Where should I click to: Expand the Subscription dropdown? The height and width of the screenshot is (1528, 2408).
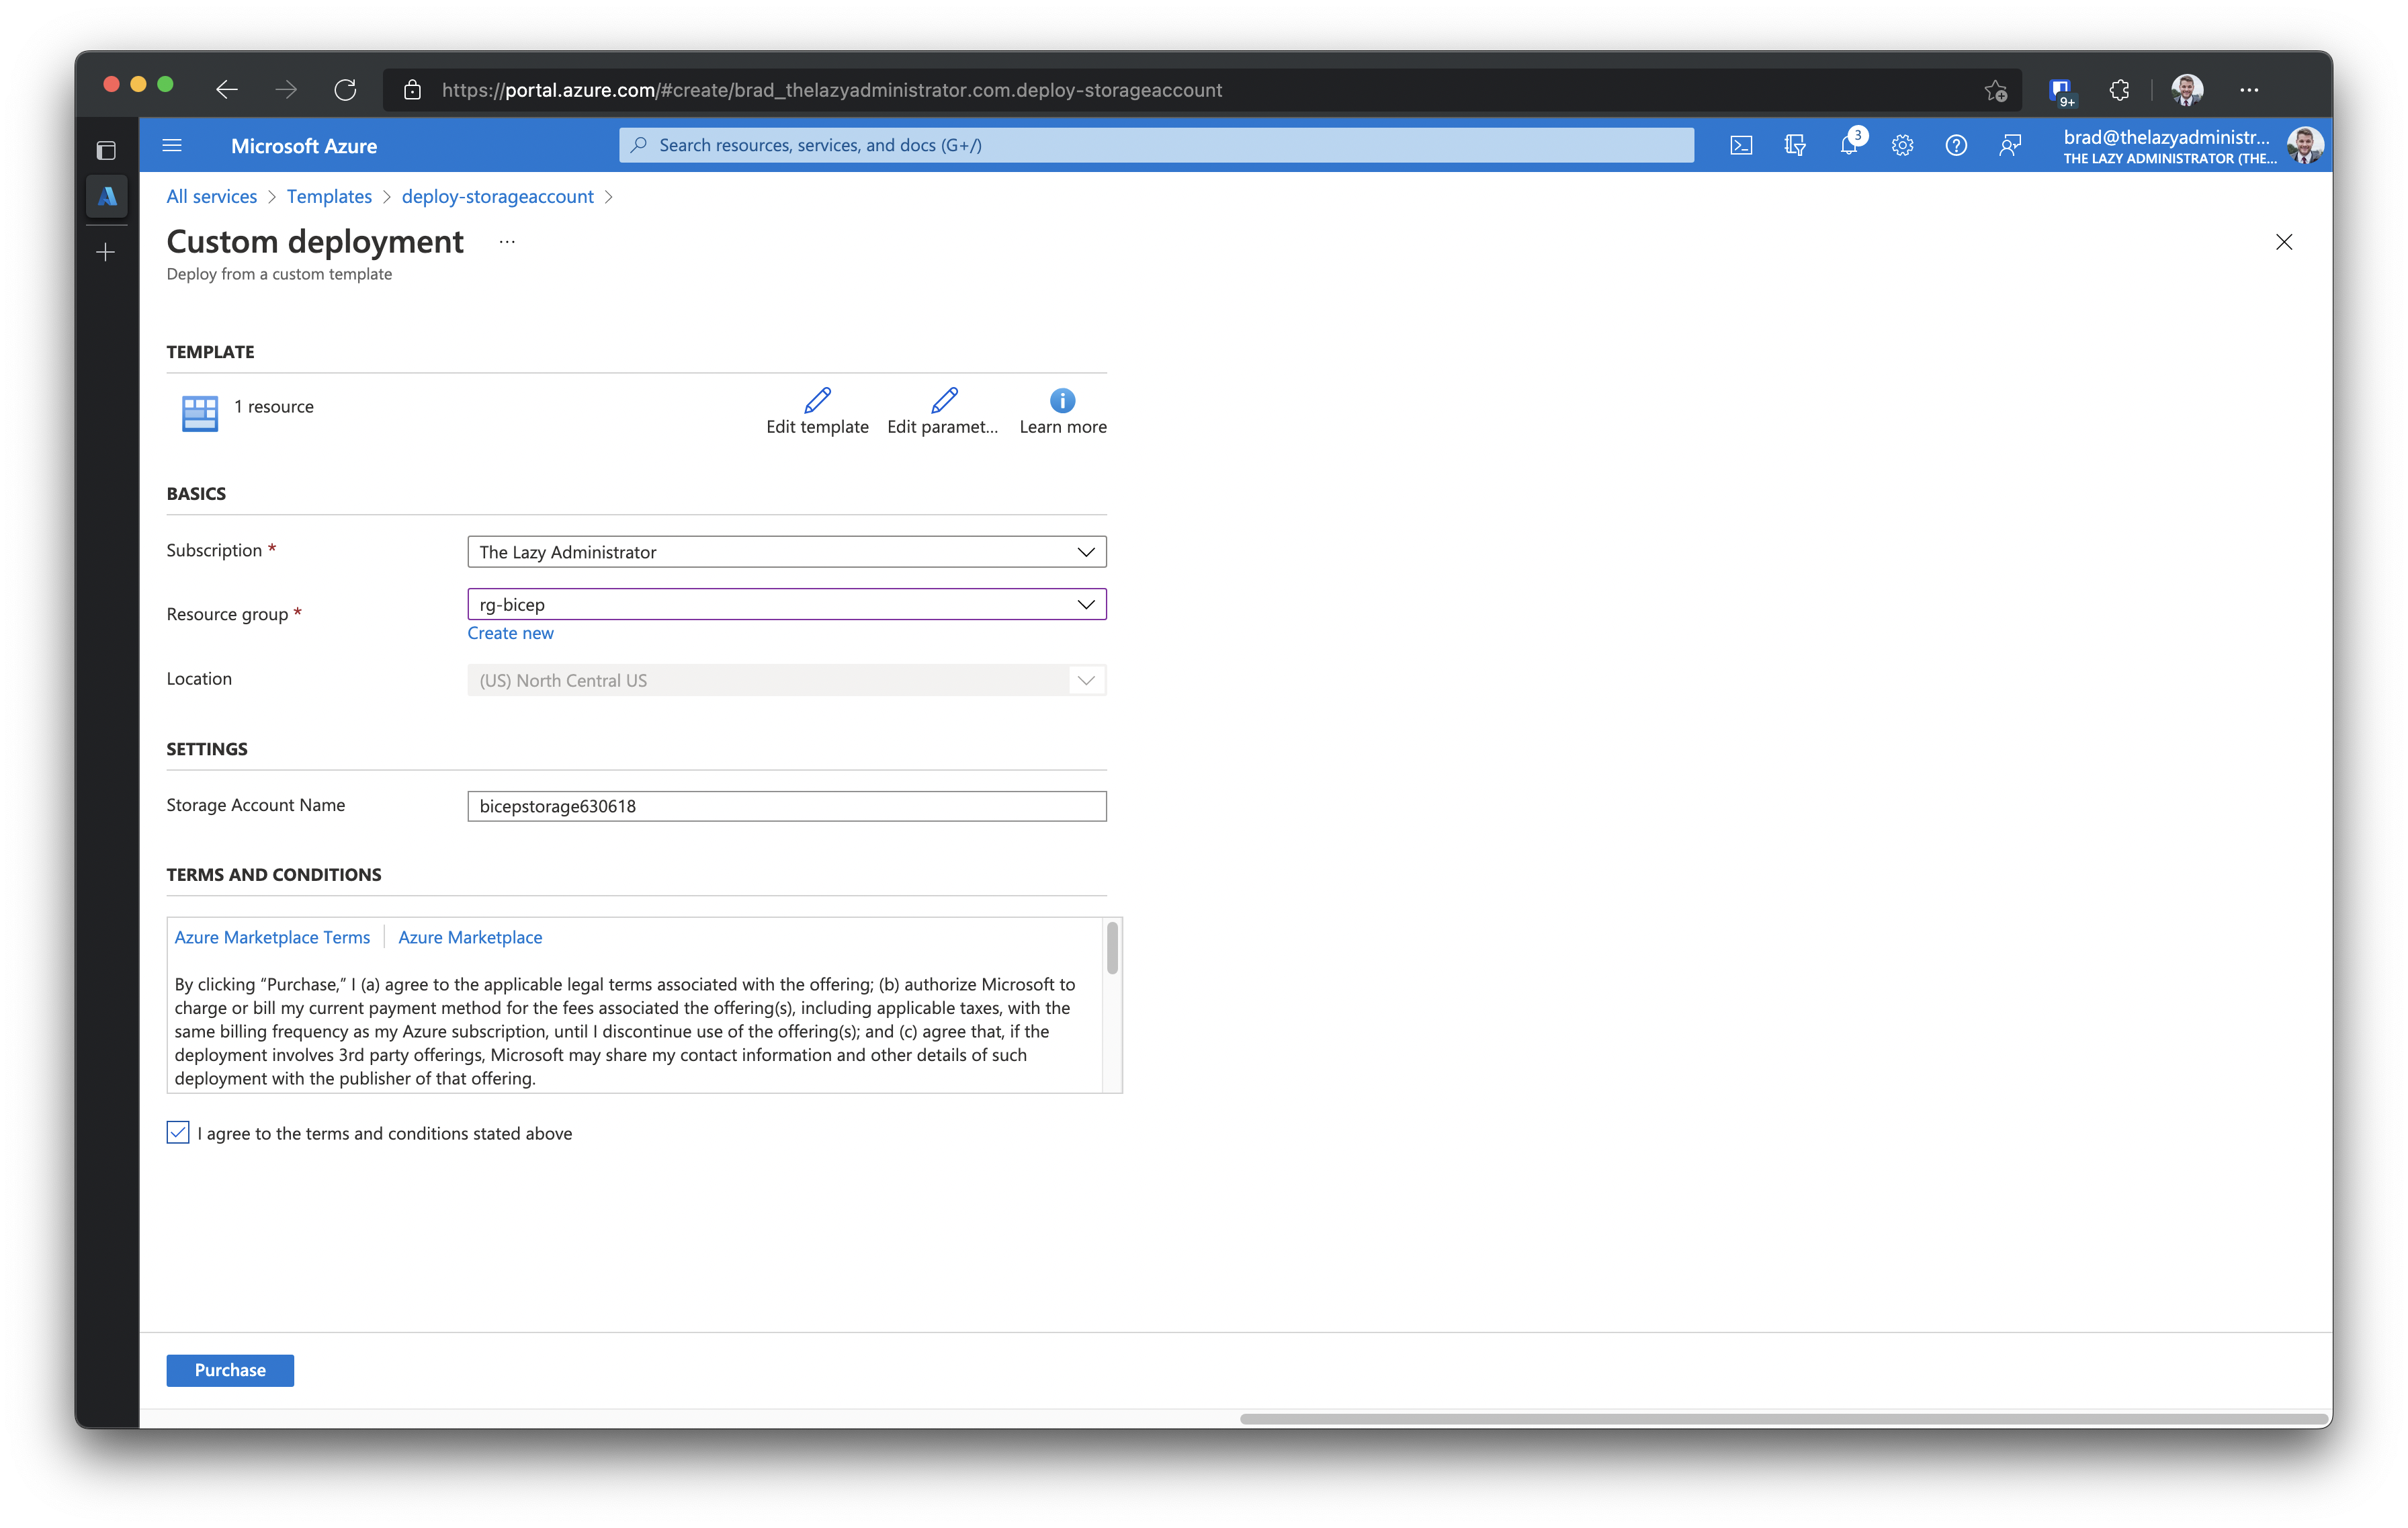coord(786,552)
